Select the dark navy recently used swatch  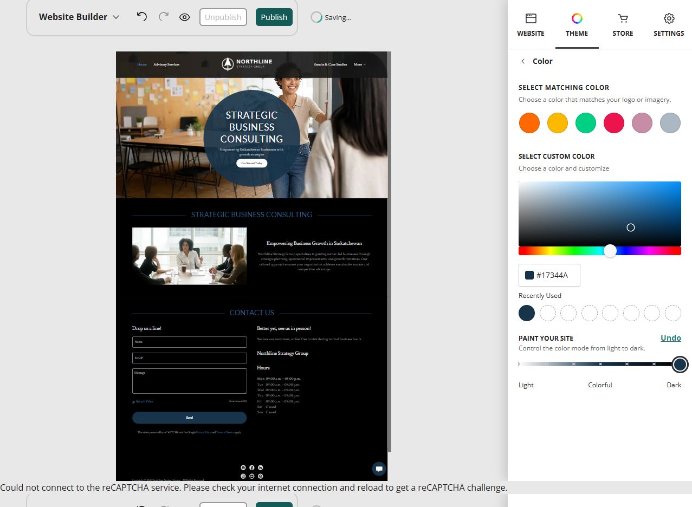(x=527, y=313)
